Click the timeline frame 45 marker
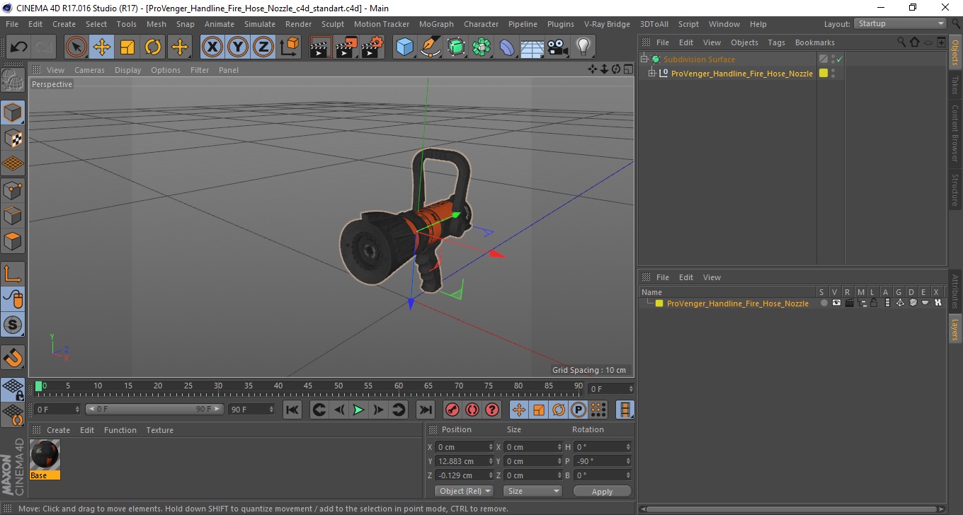 pyautogui.click(x=308, y=386)
